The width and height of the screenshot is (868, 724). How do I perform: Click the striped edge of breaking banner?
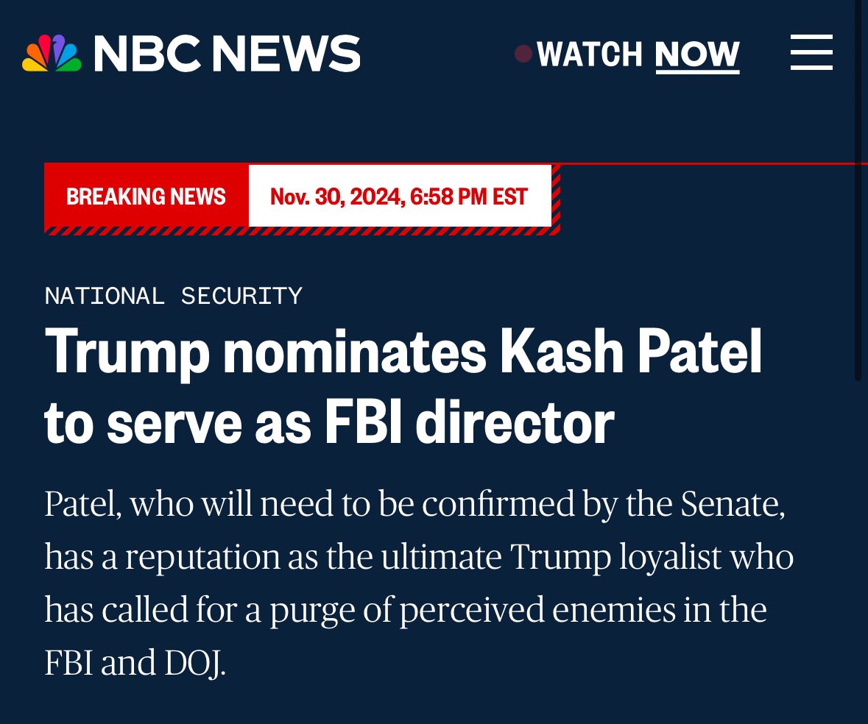(x=556, y=197)
